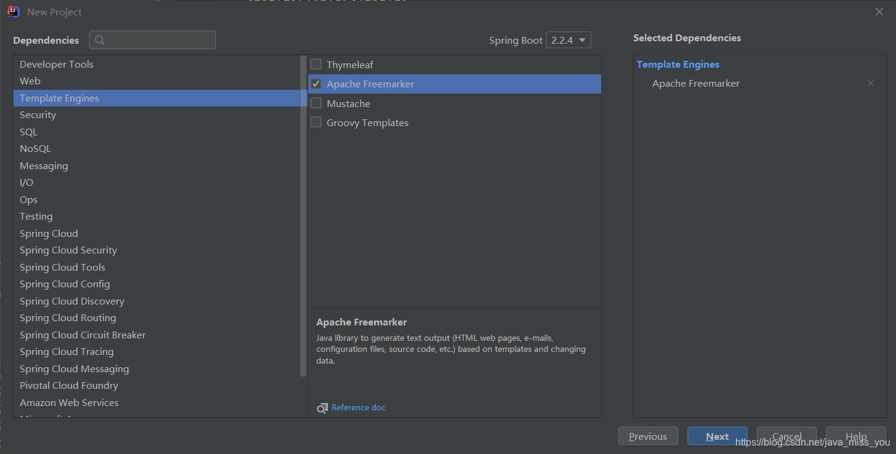Select Spring Cloud Messaging category
The height and width of the screenshot is (454, 896).
(x=156, y=368)
